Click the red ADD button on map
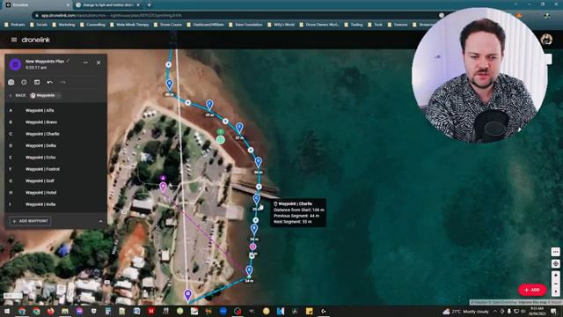563x317 pixels. [x=532, y=290]
